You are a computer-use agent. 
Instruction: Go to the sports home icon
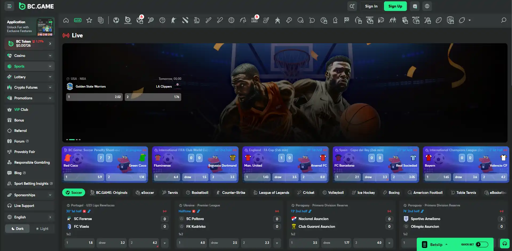pos(66,20)
